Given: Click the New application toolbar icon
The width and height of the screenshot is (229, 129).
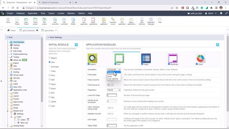Looking at the screenshot, I should click(84, 21).
